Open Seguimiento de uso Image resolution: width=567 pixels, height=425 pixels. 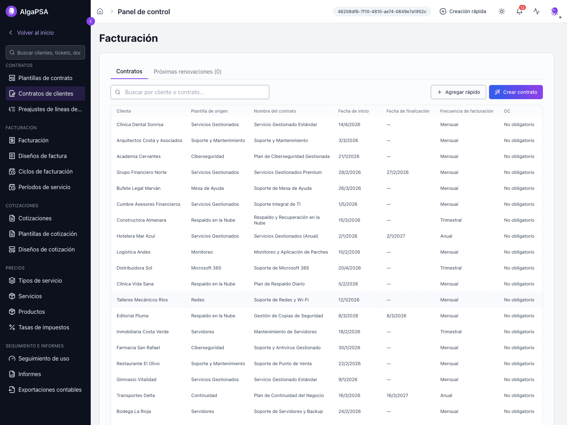tap(45, 358)
